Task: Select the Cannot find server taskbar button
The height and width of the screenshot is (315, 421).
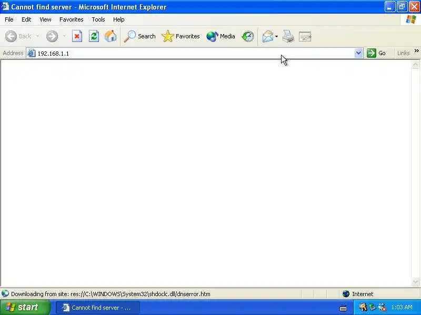Action: pos(98,308)
